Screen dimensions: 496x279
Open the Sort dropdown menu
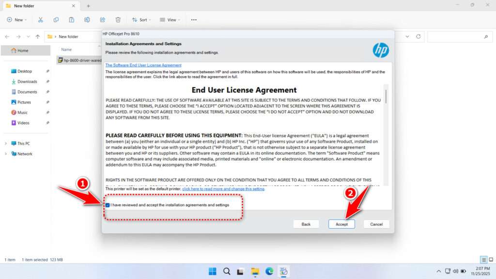click(x=141, y=19)
